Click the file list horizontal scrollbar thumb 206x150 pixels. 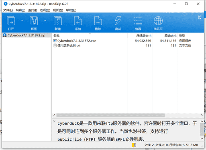(x=110, y=115)
